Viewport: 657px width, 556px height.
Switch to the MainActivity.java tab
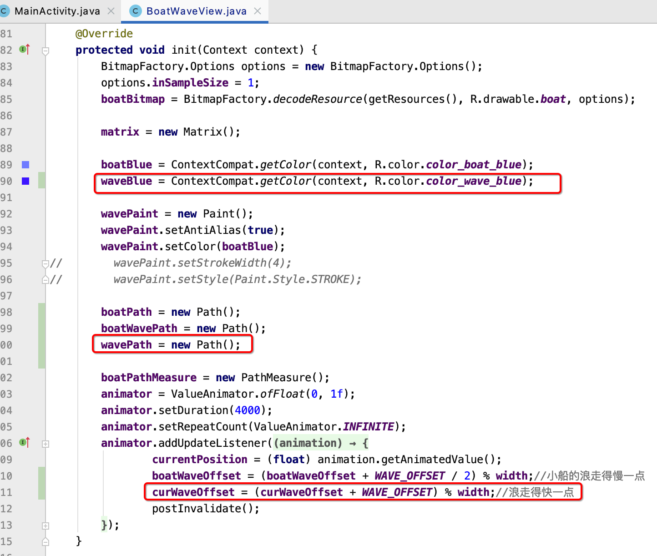57,11
